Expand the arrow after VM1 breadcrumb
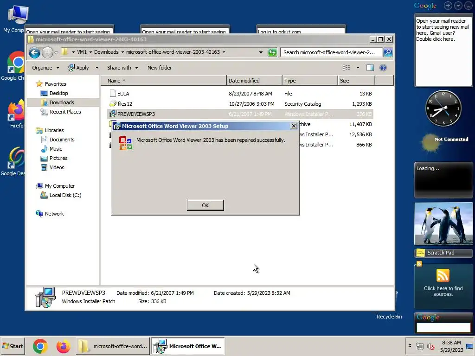 [x=90, y=52]
